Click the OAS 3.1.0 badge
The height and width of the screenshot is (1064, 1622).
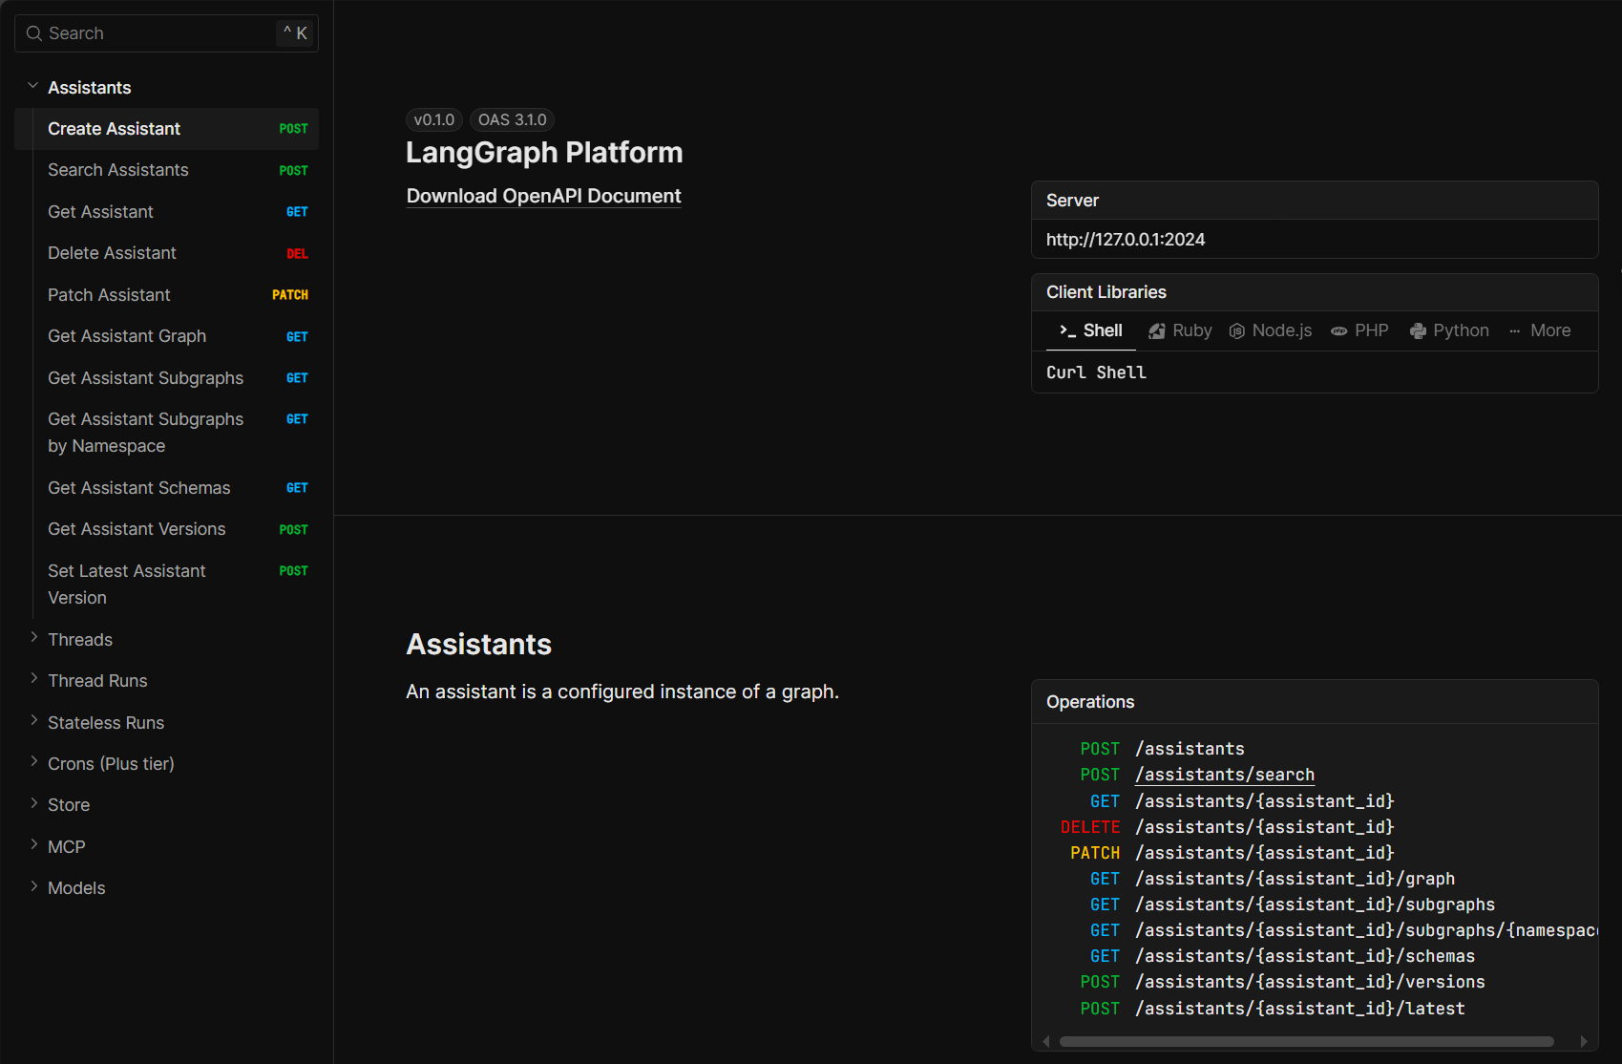[x=512, y=119]
